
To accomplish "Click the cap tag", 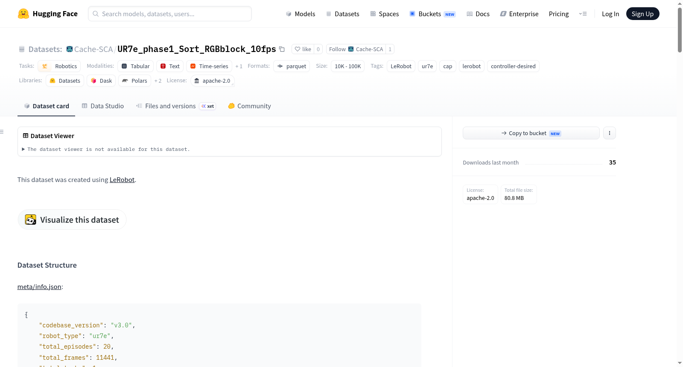I will point(448,66).
